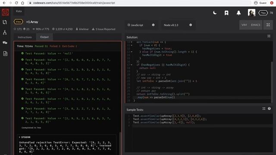276x155 pixels.
Task: Switch to the Instructions tab
Action: click(x=25, y=37)
